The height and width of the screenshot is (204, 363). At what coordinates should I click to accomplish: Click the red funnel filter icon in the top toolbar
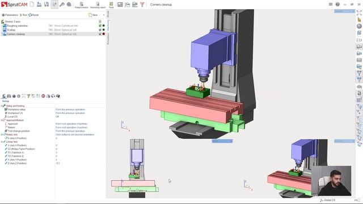click(142, 5)
